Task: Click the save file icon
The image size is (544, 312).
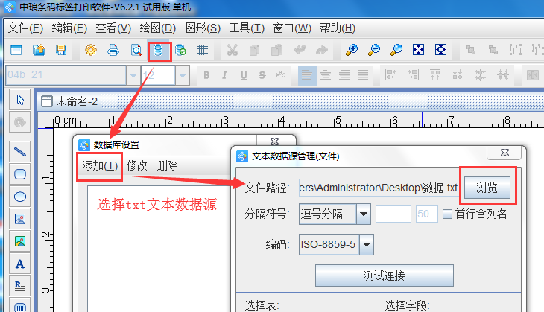Action: [61, 51]
